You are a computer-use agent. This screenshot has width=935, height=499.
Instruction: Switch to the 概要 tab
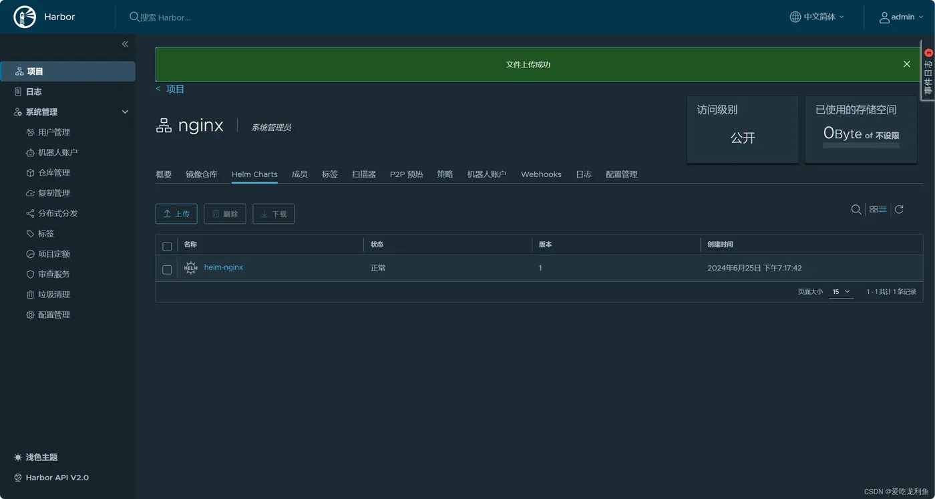(164, 174)
